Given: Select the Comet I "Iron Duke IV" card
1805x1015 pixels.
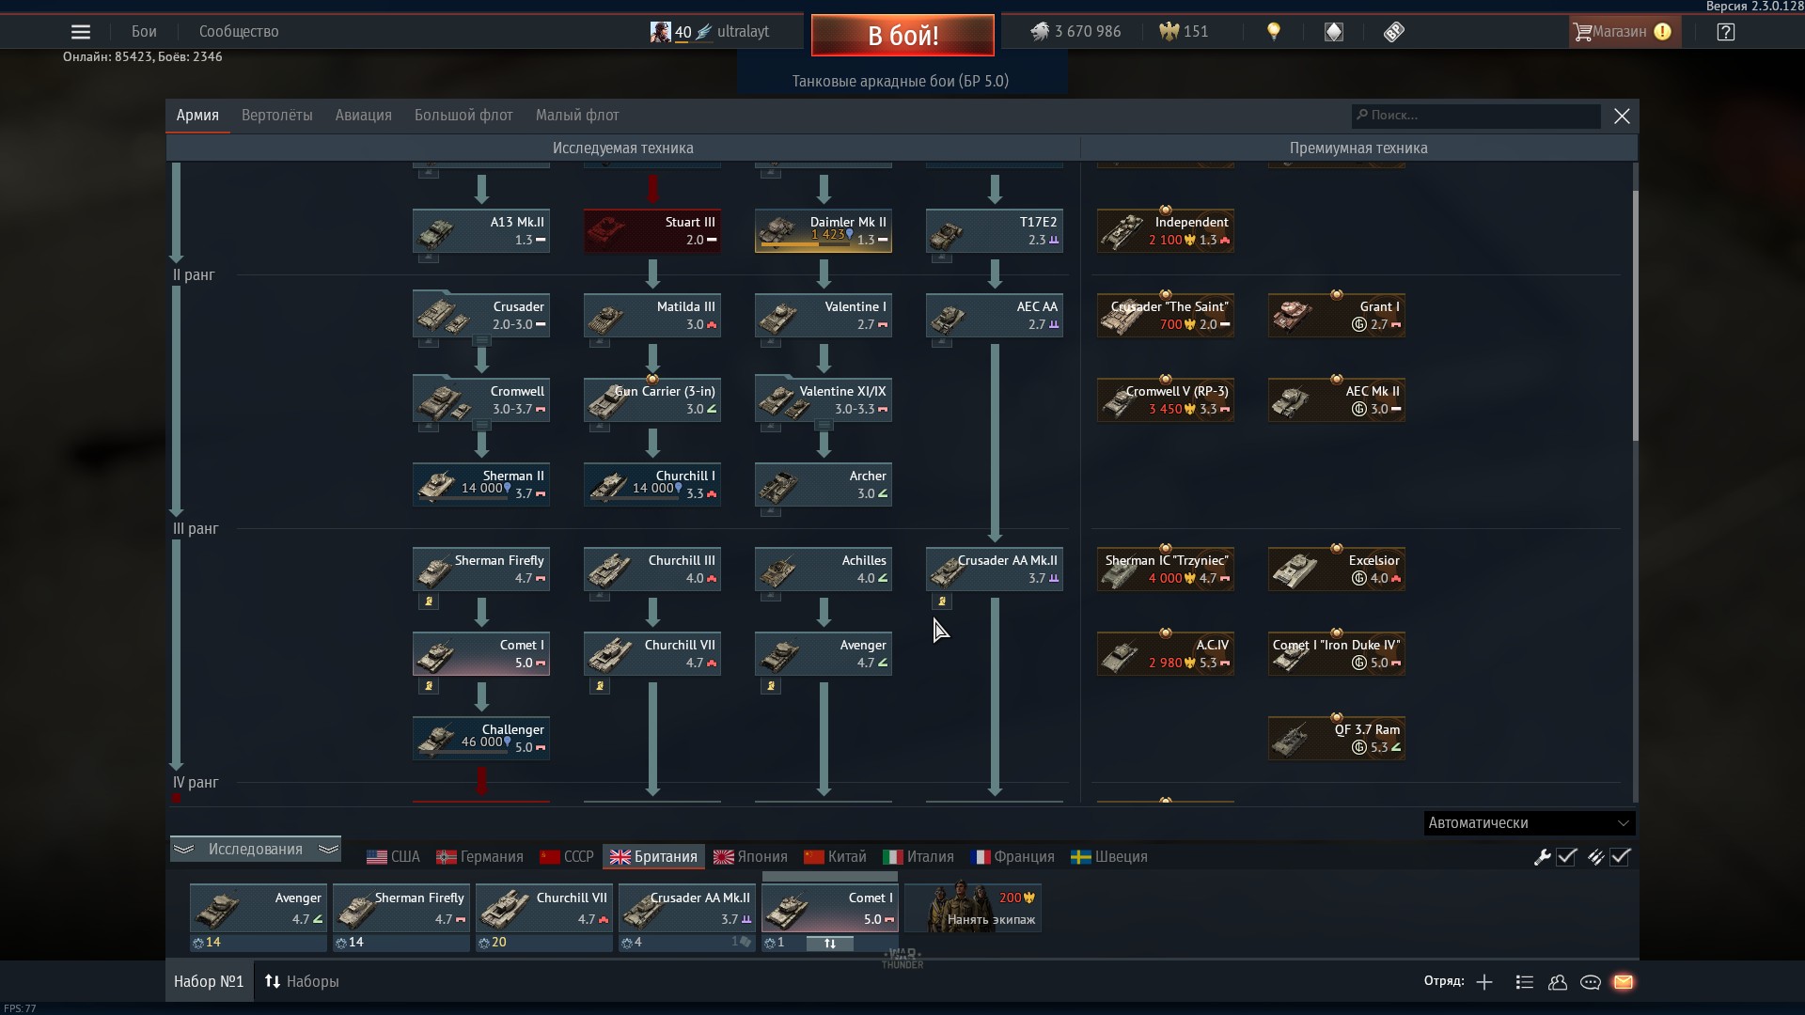Looking at the screenshot, I should tap(1337, 654).
